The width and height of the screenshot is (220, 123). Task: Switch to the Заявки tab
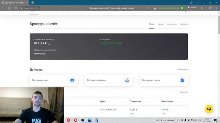161,24
